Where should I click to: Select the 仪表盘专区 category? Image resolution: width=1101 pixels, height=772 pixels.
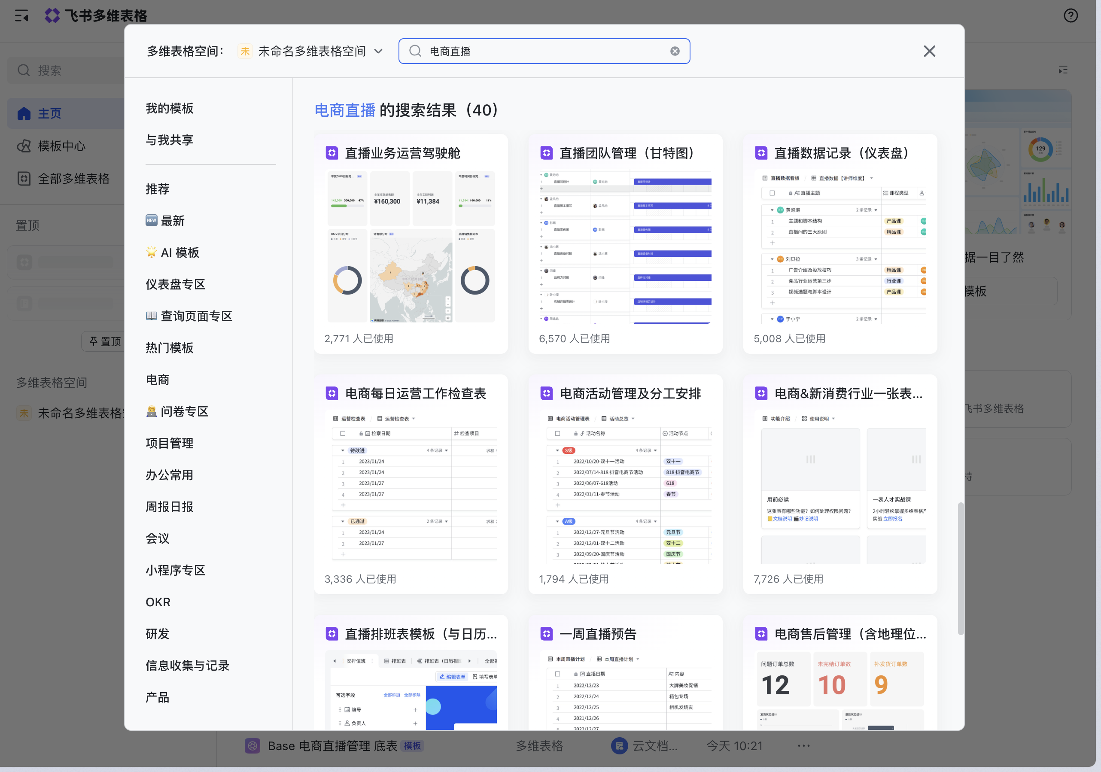[x=176, y=284]
